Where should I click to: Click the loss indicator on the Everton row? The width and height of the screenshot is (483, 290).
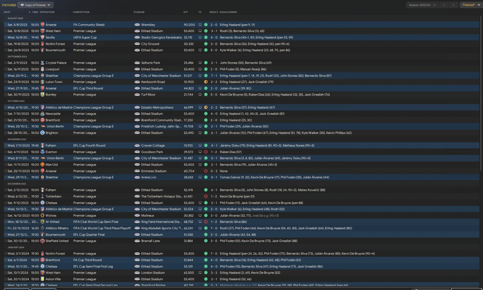click(x=206, y=152)
